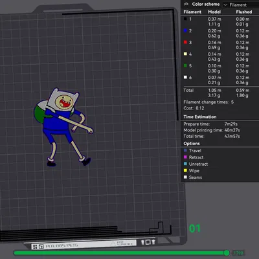259x259 pixels.
Task: Toggle Wipe moves visibility
Action: click(185, 171)
